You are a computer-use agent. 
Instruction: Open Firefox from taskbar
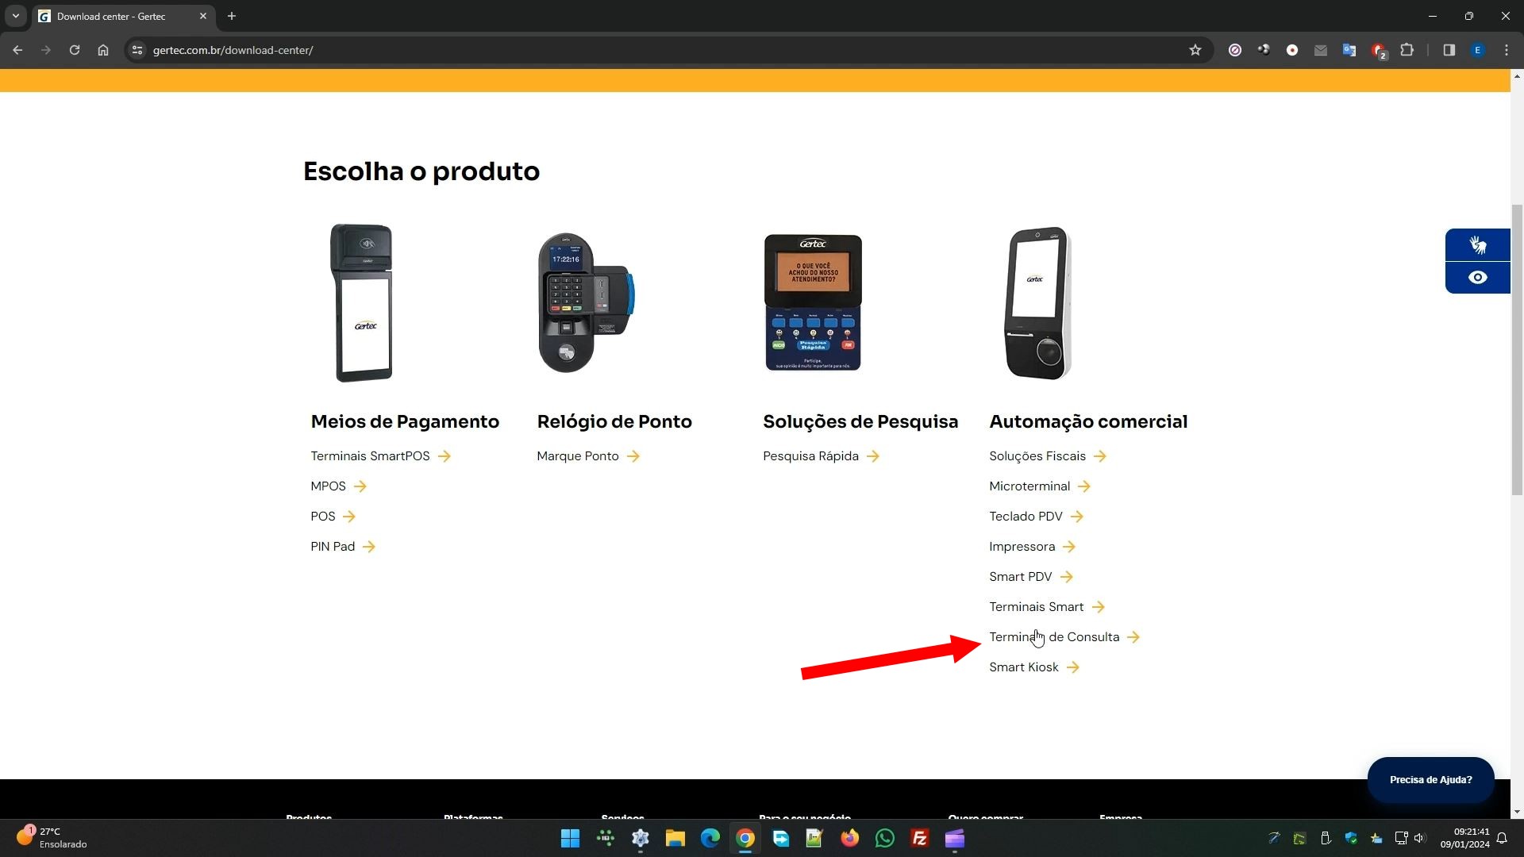pyautogui.click(x=849, y=838)
